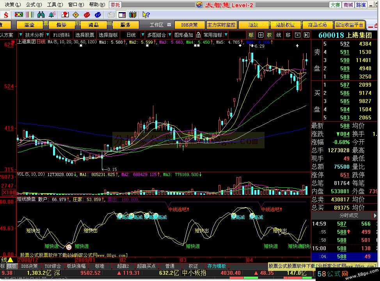Open the traffic light signal tool
Image resolution: width=380 pixels, height=281 pixels.
pos(19,15)
